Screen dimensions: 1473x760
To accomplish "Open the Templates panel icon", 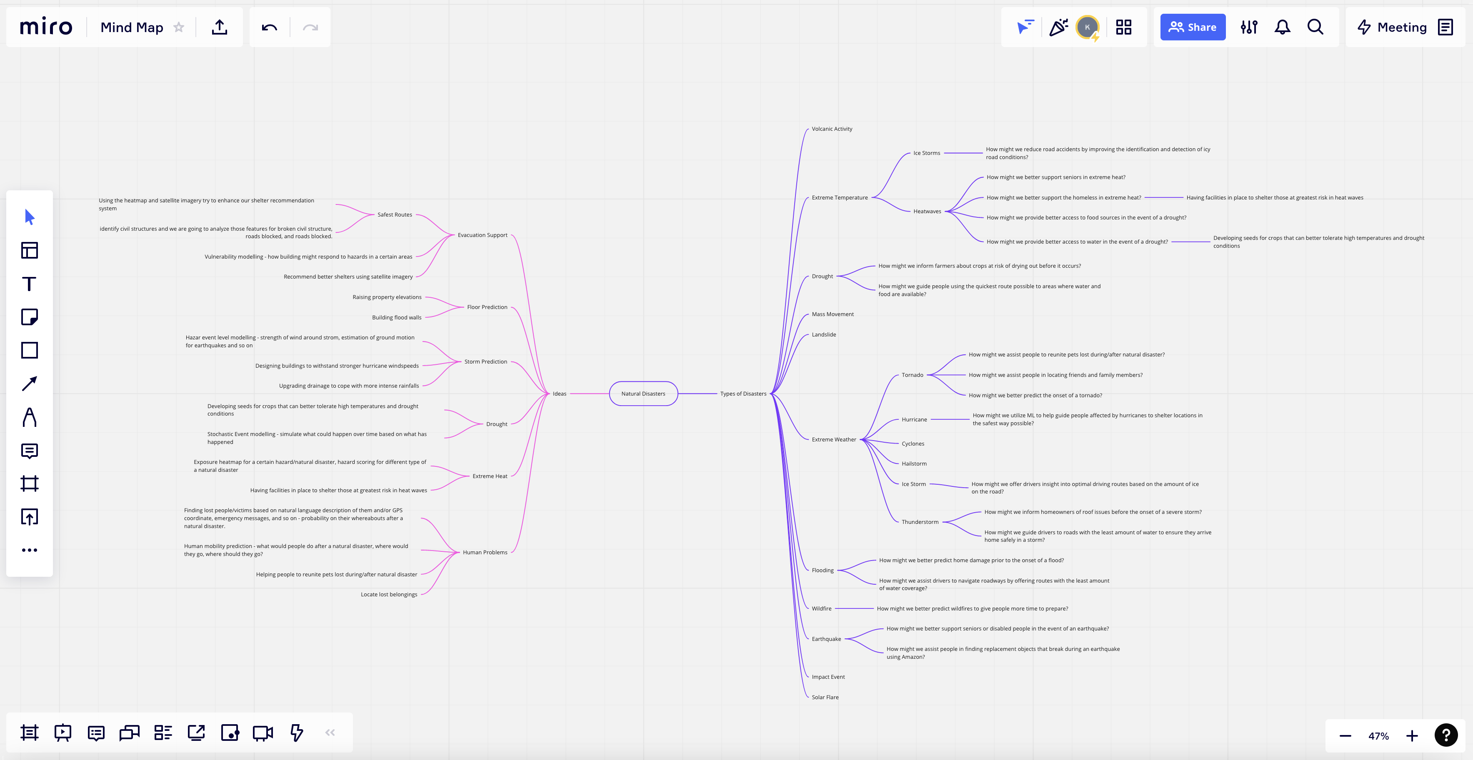I will 29,250.
